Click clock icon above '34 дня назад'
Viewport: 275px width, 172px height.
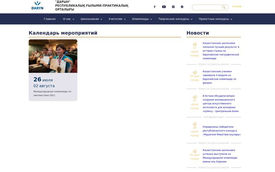[x=194, y=73]
